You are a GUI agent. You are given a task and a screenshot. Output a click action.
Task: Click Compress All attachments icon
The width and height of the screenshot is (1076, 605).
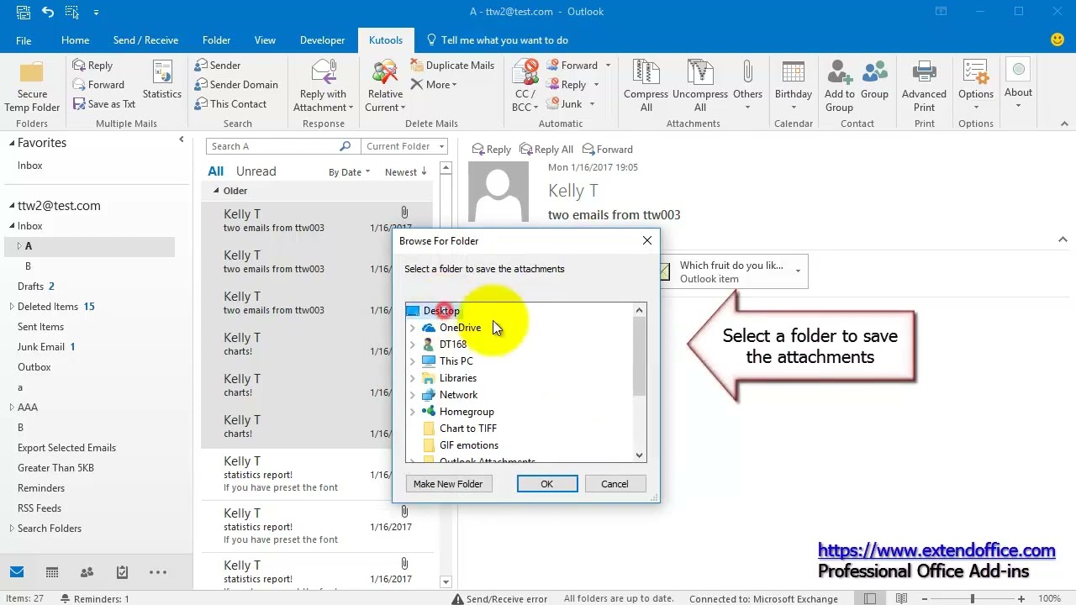646,86
